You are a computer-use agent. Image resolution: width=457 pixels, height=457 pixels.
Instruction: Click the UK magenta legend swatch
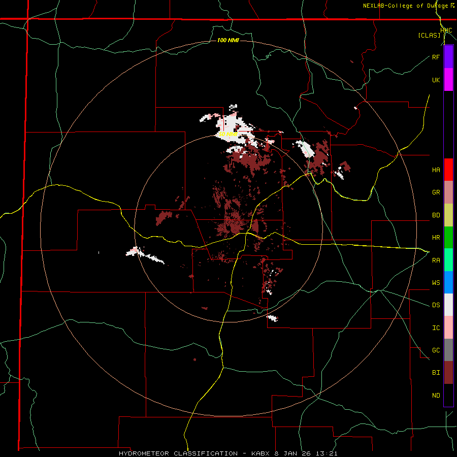pos(448,80)
